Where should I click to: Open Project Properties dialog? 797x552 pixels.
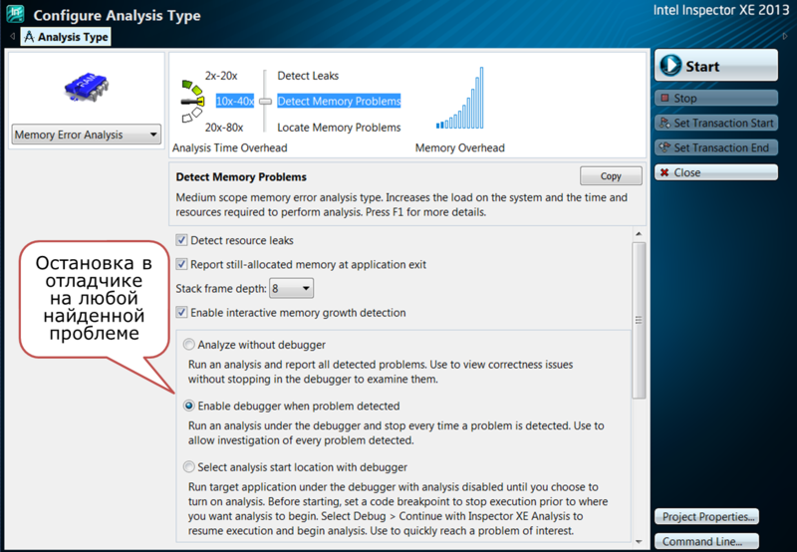tap(707, 516)
